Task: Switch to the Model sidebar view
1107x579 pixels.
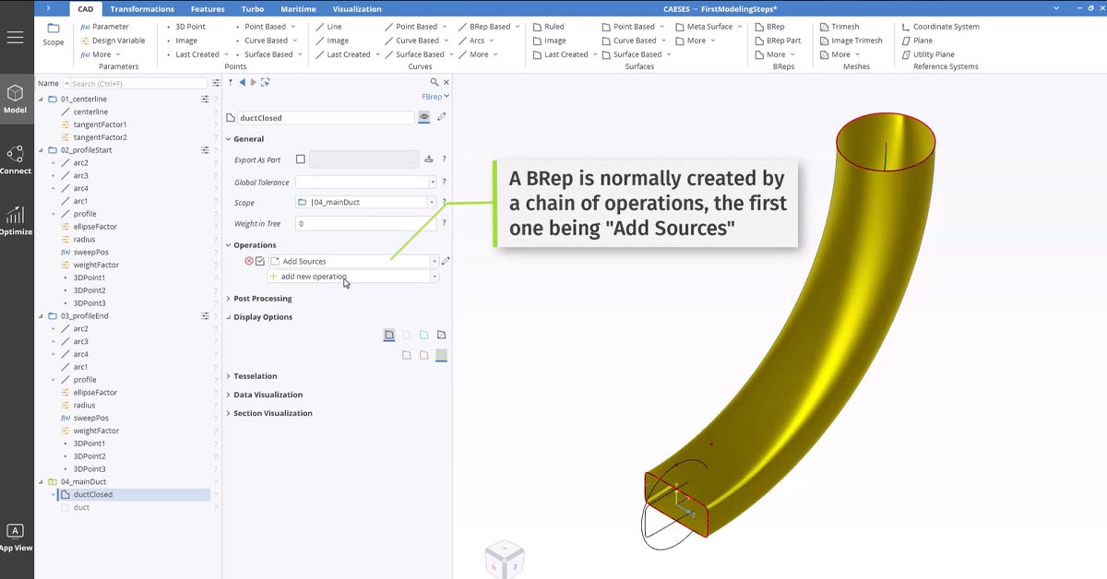Action: point(16,98)
